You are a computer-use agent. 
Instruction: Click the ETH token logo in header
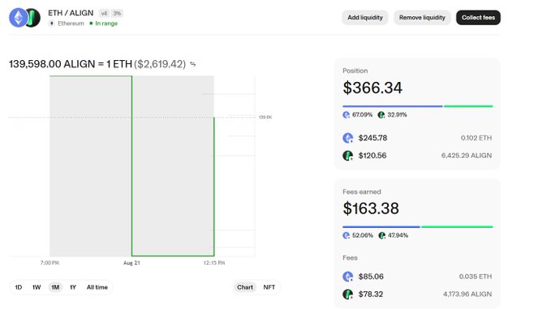[x=19, y=18]
